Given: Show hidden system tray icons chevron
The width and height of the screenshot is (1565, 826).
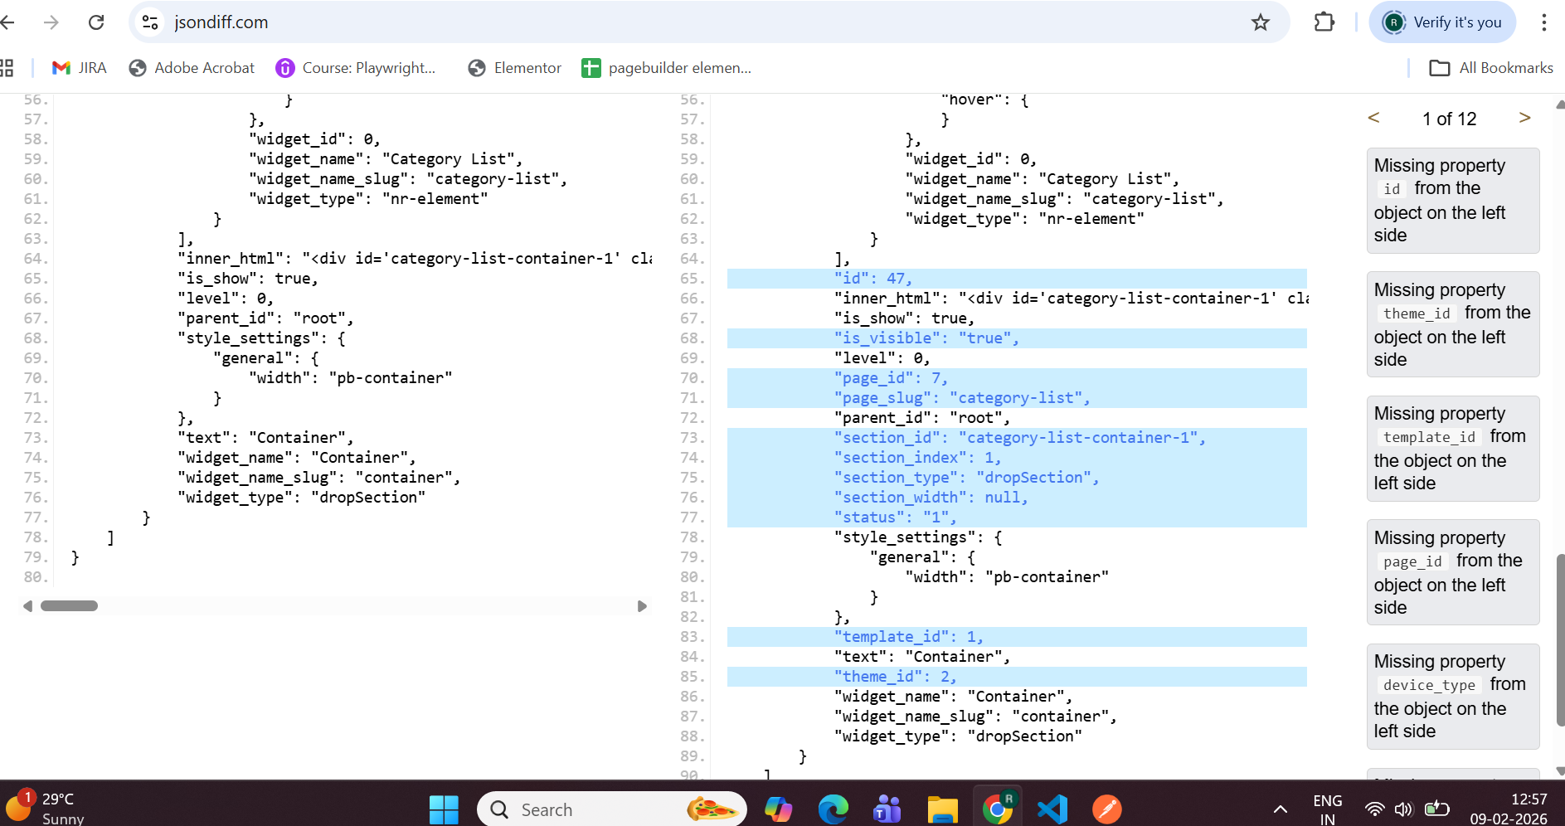Looking at the screenshot, I should (x=1281, y=809).
